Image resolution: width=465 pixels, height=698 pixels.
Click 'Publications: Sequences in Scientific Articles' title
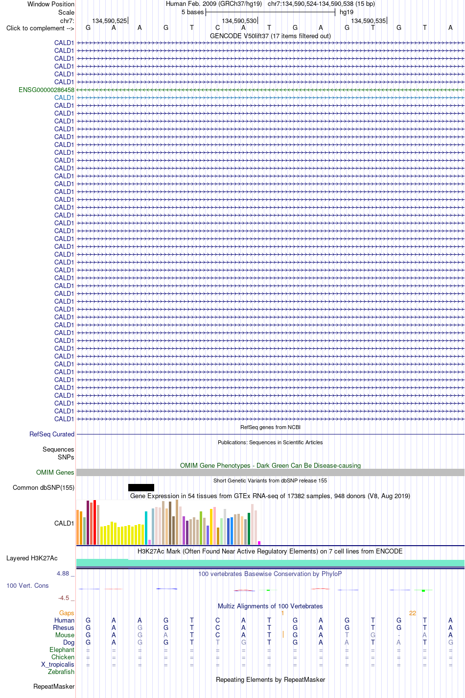pyautogui.click(x=270, y=442)
